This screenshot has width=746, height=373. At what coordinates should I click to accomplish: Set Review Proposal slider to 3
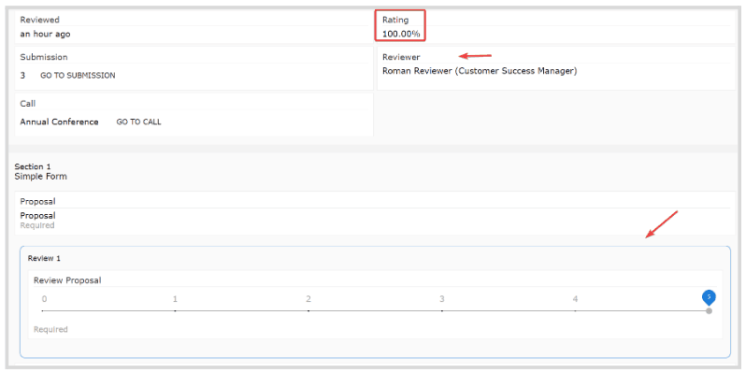pyautogui.click(x=442, y=310)
